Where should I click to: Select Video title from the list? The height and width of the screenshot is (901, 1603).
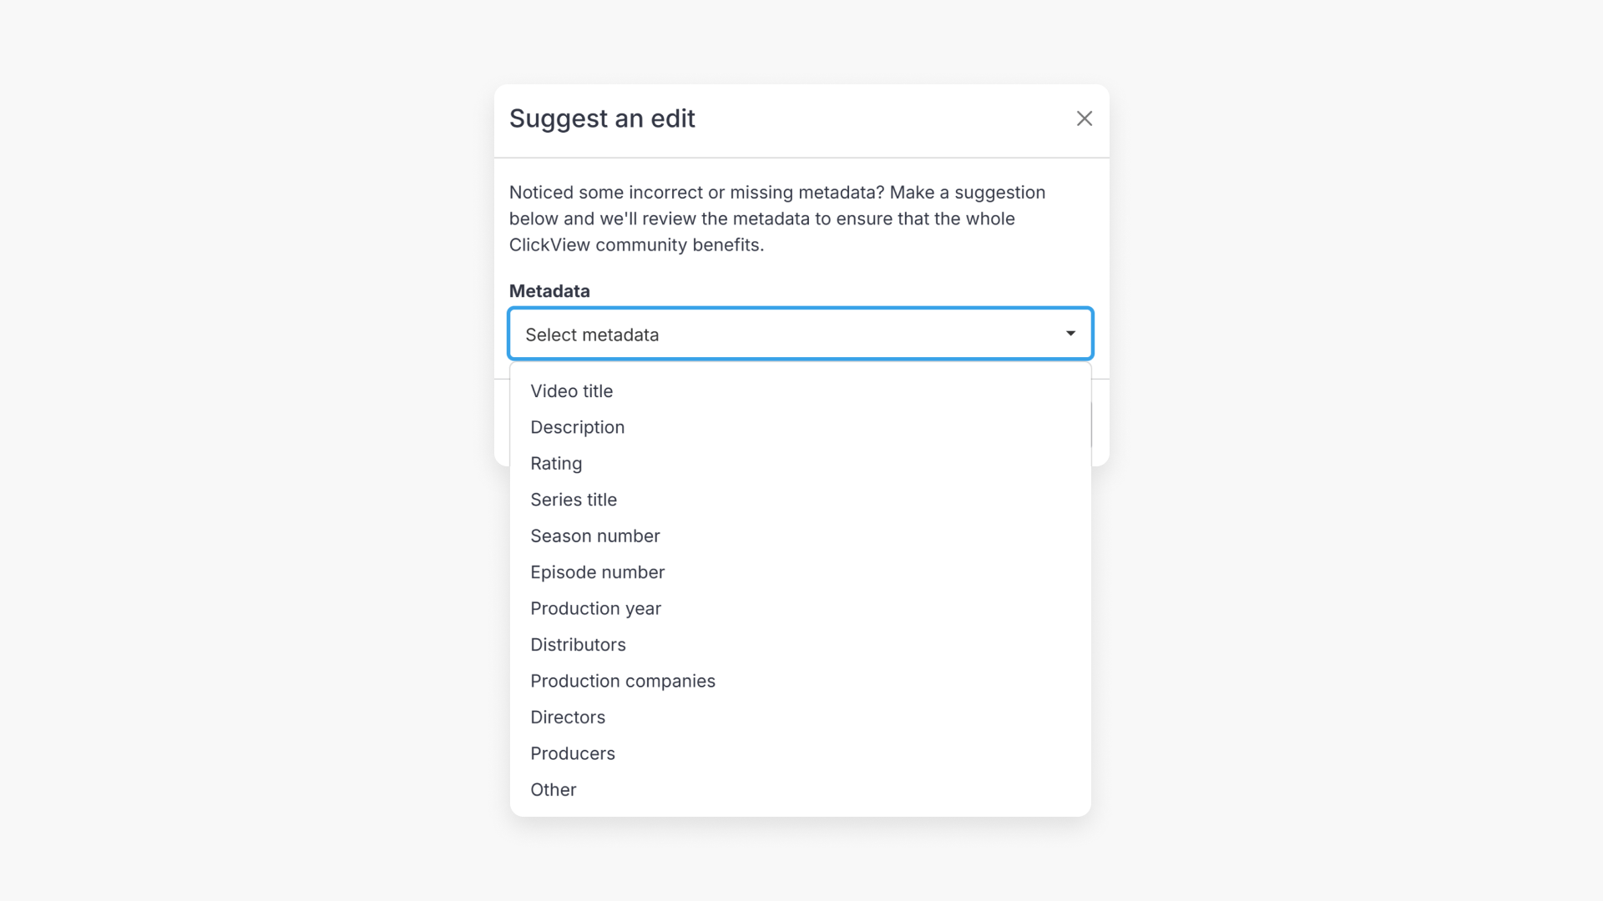coord(571,390)
